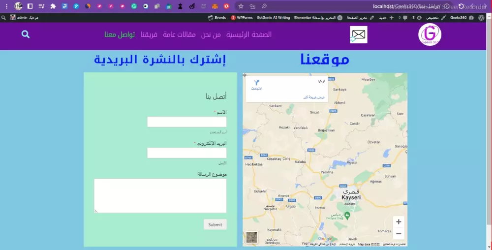This screenshot has height=250, width=492.
Task: Click the site header search icon
Action: pyautogui.click(x=26, y=34)
